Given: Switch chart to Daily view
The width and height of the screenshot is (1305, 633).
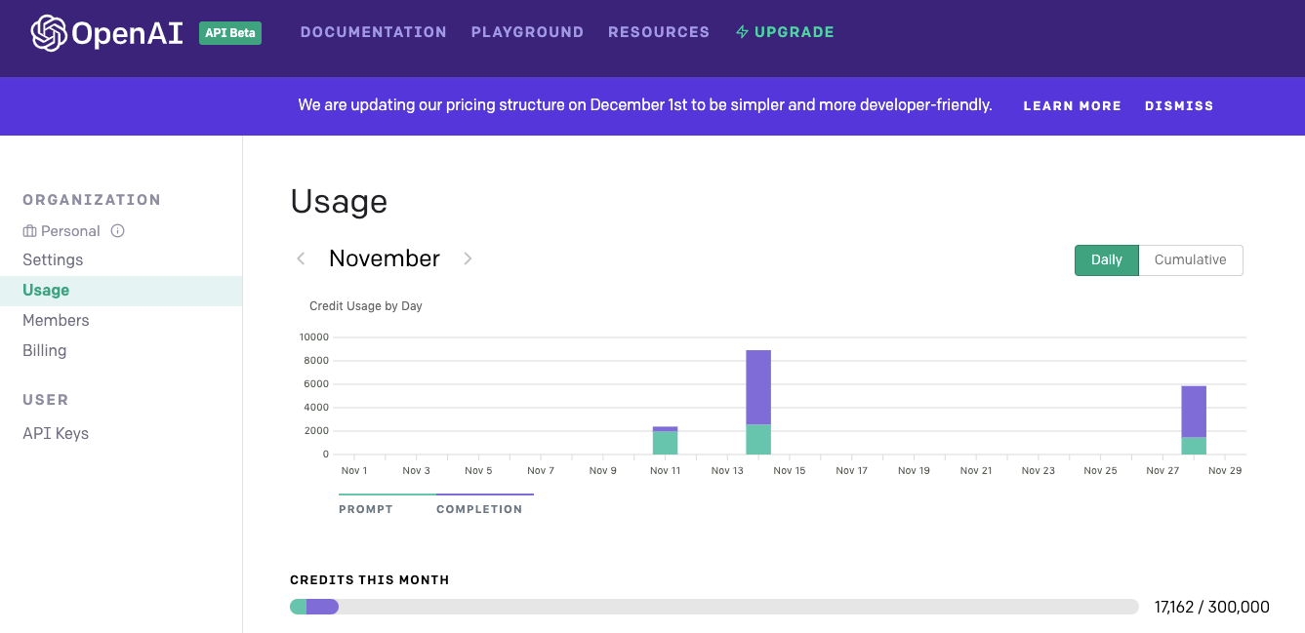Looking at the screenshot, I should pyautogui.click(x=1107, y=260).
